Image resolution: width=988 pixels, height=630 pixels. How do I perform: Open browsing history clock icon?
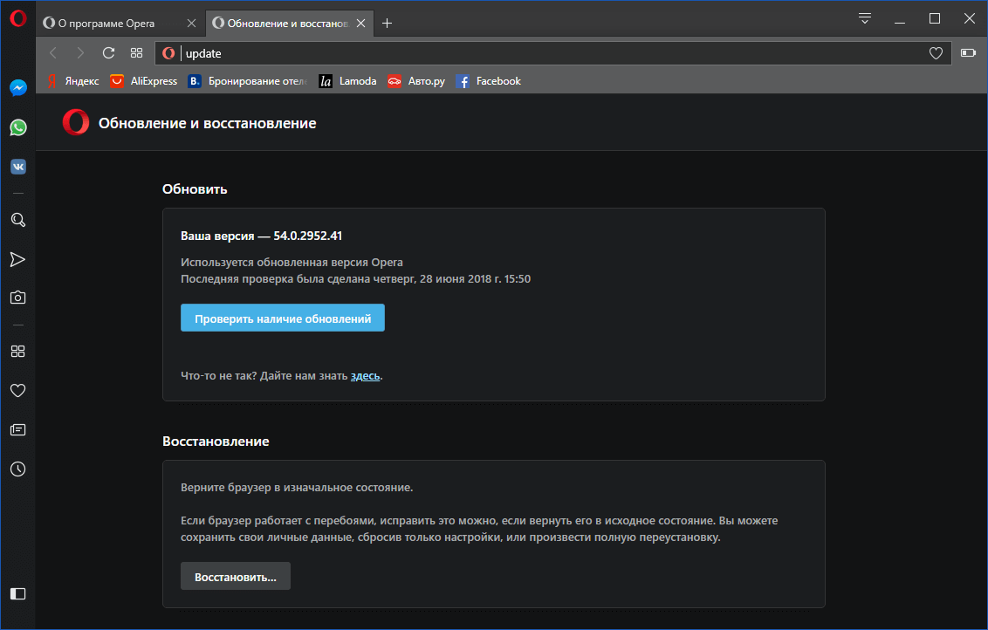pos(18,469)
